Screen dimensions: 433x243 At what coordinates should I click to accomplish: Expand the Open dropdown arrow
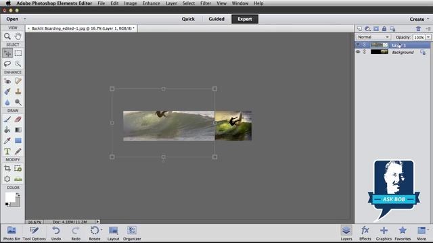pyautogui.click(x=24, y=19)
